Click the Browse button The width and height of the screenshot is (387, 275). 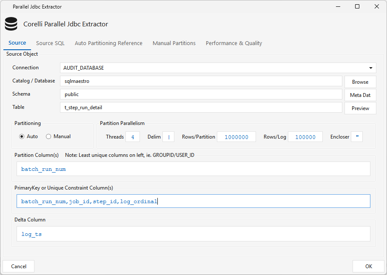coord(360,82)
